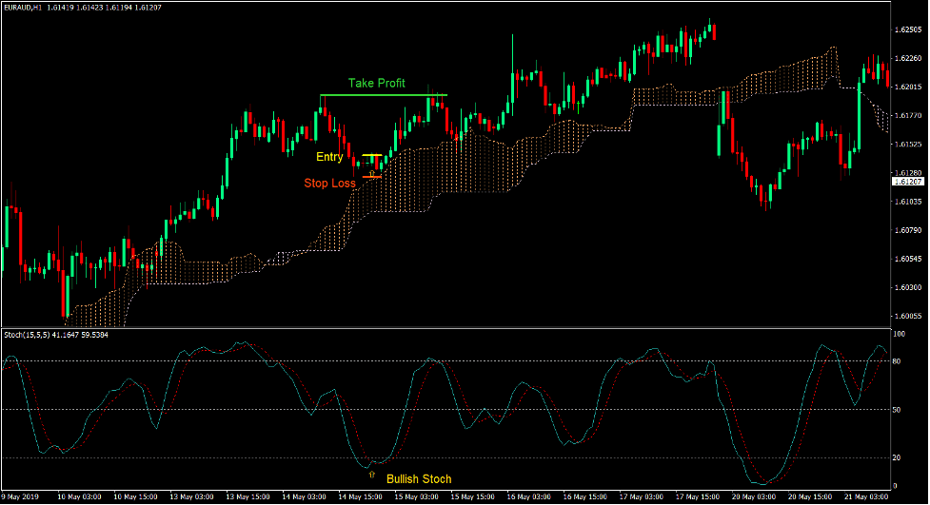The image size is (930, 505).
Task: Click the 10 May 03:00 time label
Action: (79, 496)
